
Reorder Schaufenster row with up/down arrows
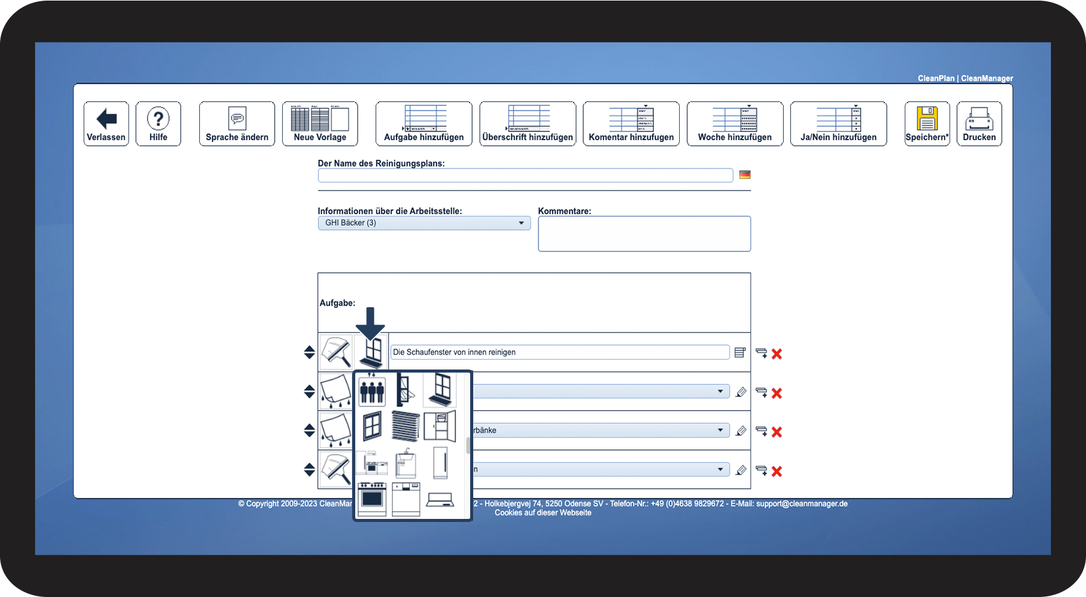(x=309, y=352)
